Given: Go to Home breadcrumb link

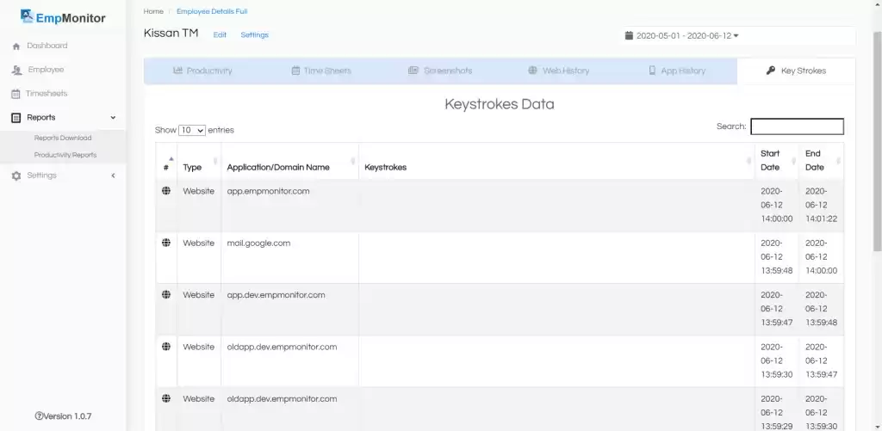Looking at the screenshot, I should pos(153,11).
